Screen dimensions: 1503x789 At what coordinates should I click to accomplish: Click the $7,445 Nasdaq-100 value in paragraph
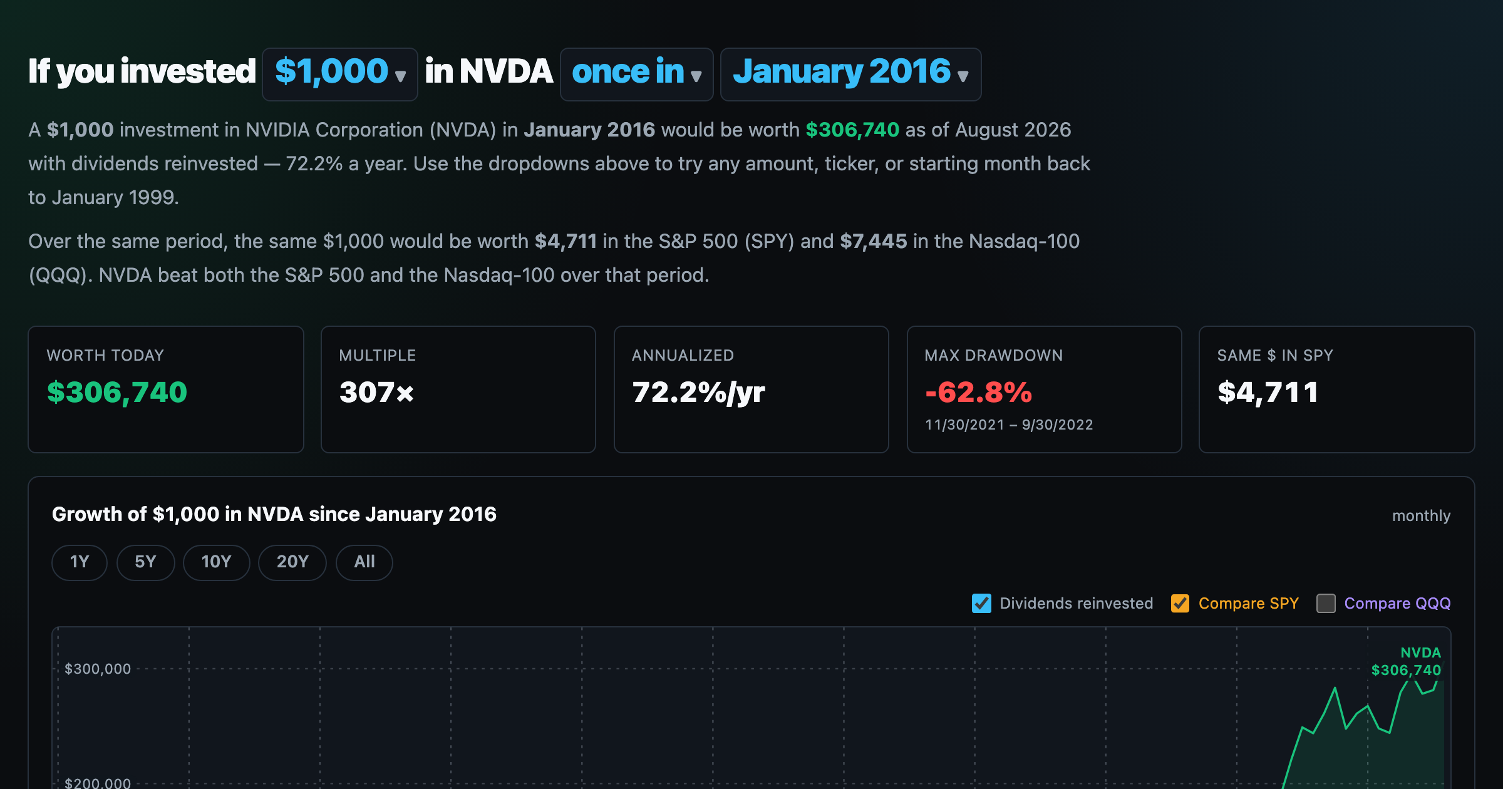873,241
